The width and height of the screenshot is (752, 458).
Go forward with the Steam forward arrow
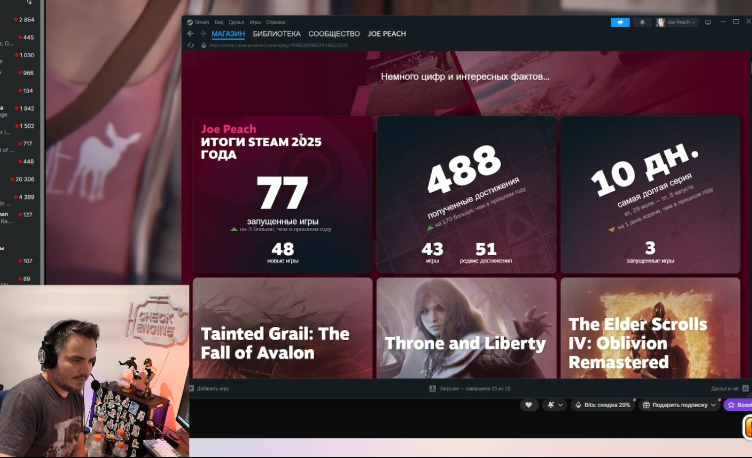pyautogui.click(x=203, y=34)
